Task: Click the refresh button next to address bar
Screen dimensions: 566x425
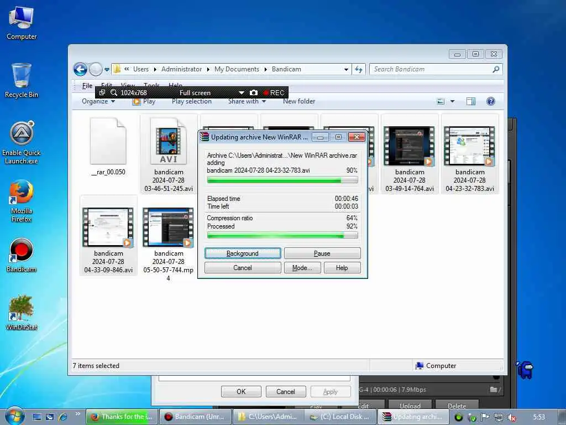Action: (358, 69)
